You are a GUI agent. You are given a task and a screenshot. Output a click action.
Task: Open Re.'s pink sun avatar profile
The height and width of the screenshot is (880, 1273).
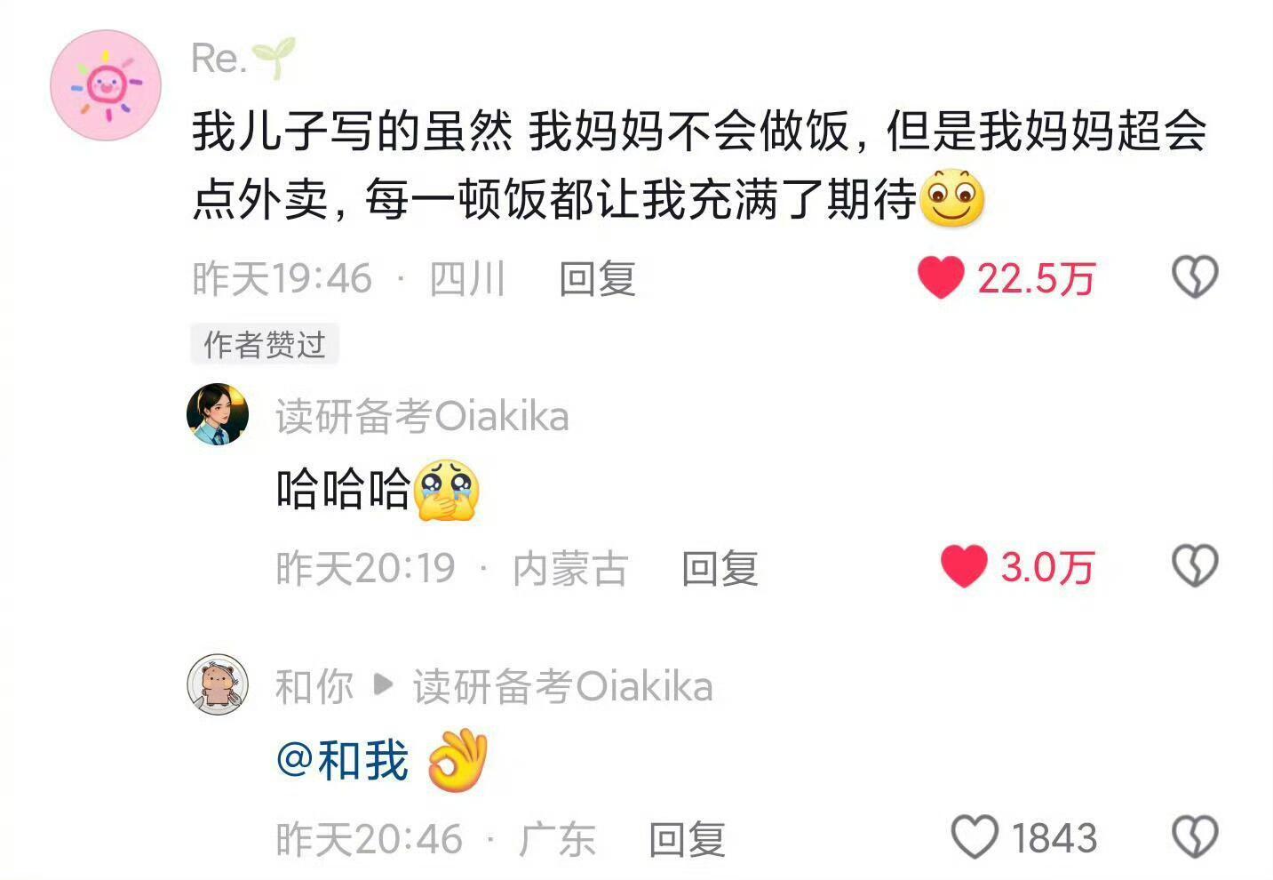pos(106,85)
